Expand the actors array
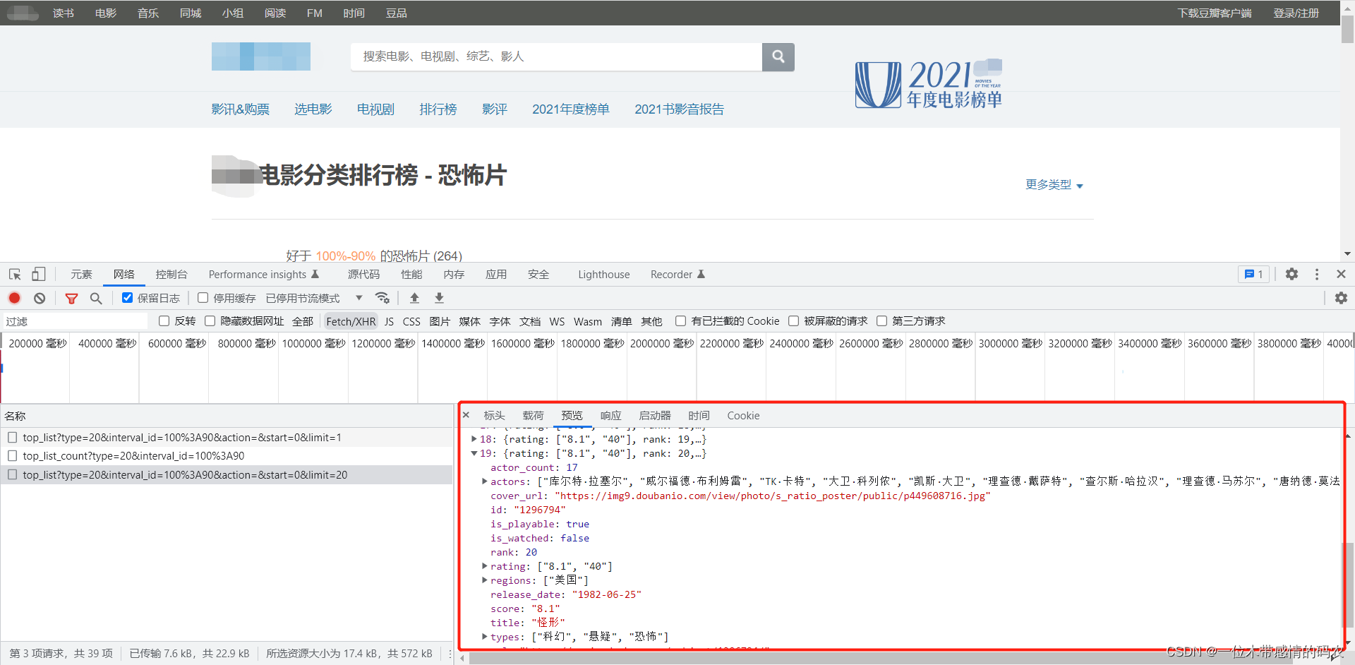Screen dimensions: 1355x665 [x=485, y=481]
